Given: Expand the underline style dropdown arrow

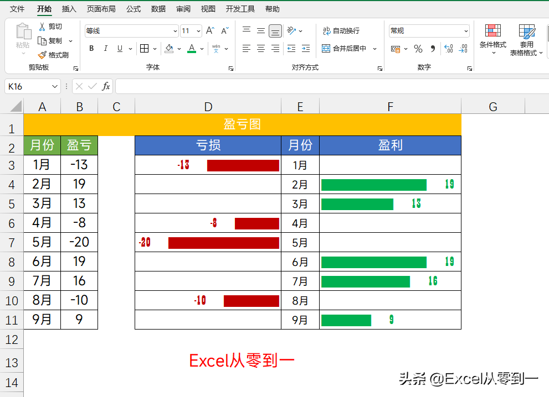Looking at the screenshot, I should pyautogui.click(x=130, y=49).
